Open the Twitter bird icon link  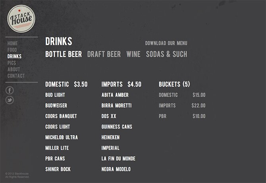10,100
